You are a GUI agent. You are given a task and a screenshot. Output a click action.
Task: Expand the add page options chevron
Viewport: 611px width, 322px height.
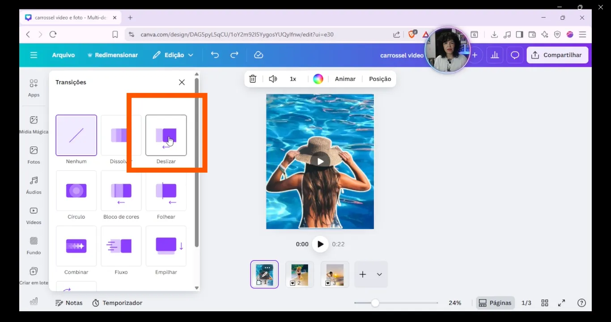click(x=379, y=275)
